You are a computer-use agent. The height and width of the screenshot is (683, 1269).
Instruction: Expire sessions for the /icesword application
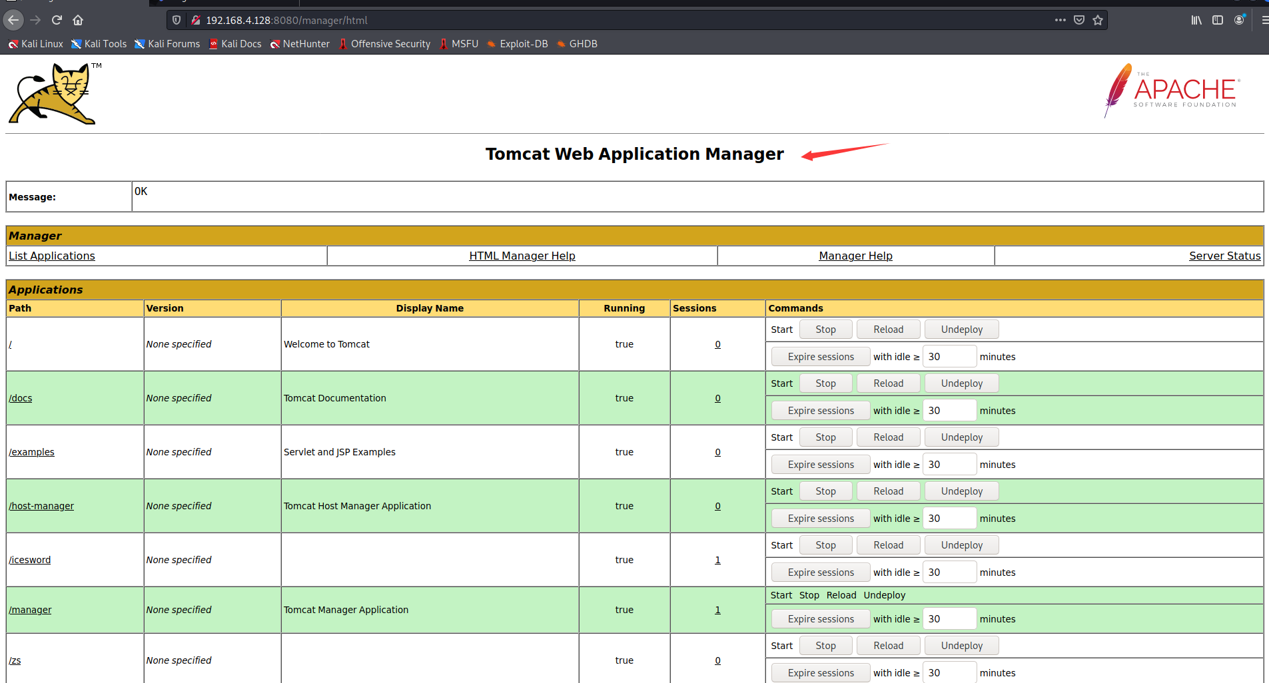(x=821, y=572)
